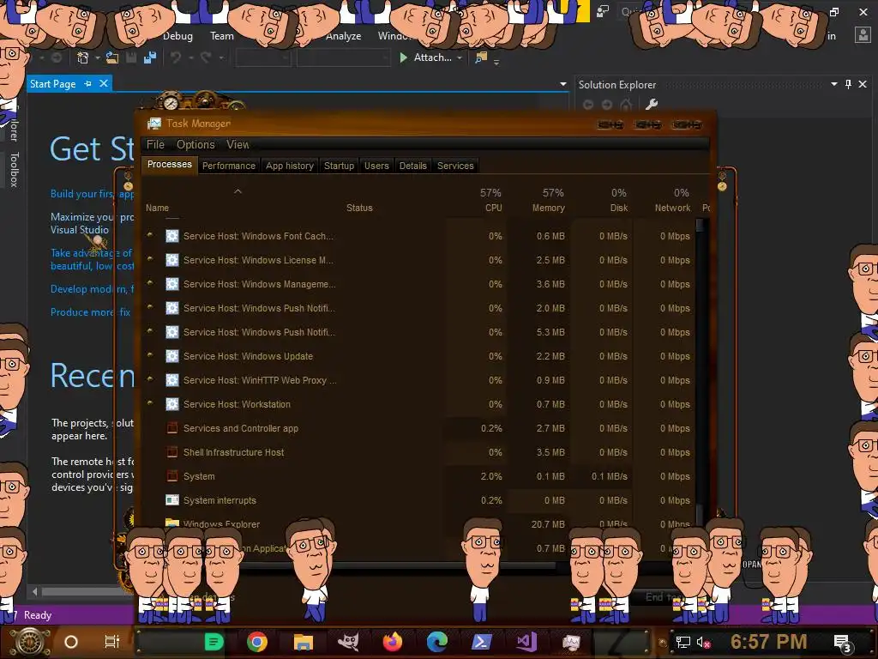Toggle the pin on Start Page tab
This screenshot has width=878, height=659.
pos(88,83)
